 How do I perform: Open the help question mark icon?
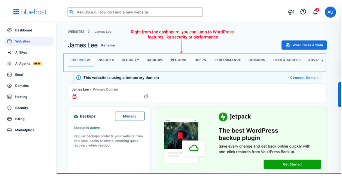(x=303, y=12)
